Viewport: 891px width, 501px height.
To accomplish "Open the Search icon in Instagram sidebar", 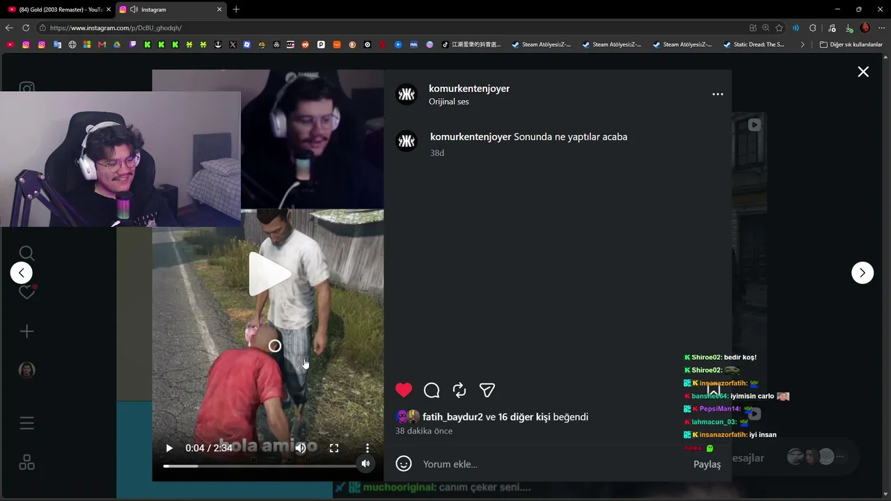I will 26,253.
